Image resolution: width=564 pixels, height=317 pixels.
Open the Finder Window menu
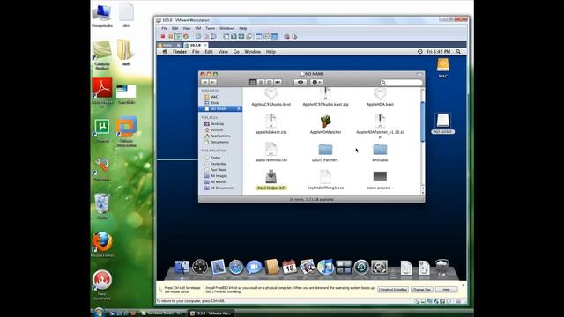coord(252,52)
